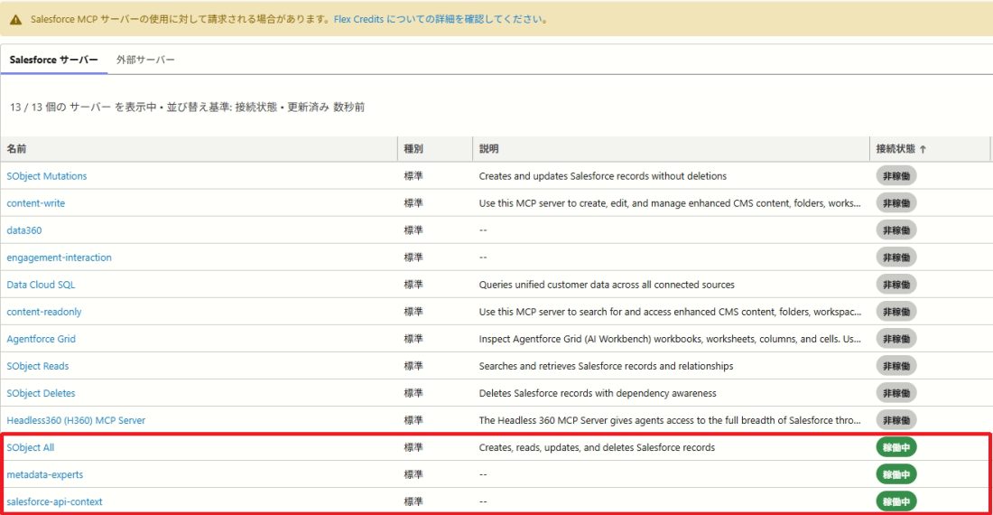
Task: Open the SObject All server
Action: (x=31, y=448)
